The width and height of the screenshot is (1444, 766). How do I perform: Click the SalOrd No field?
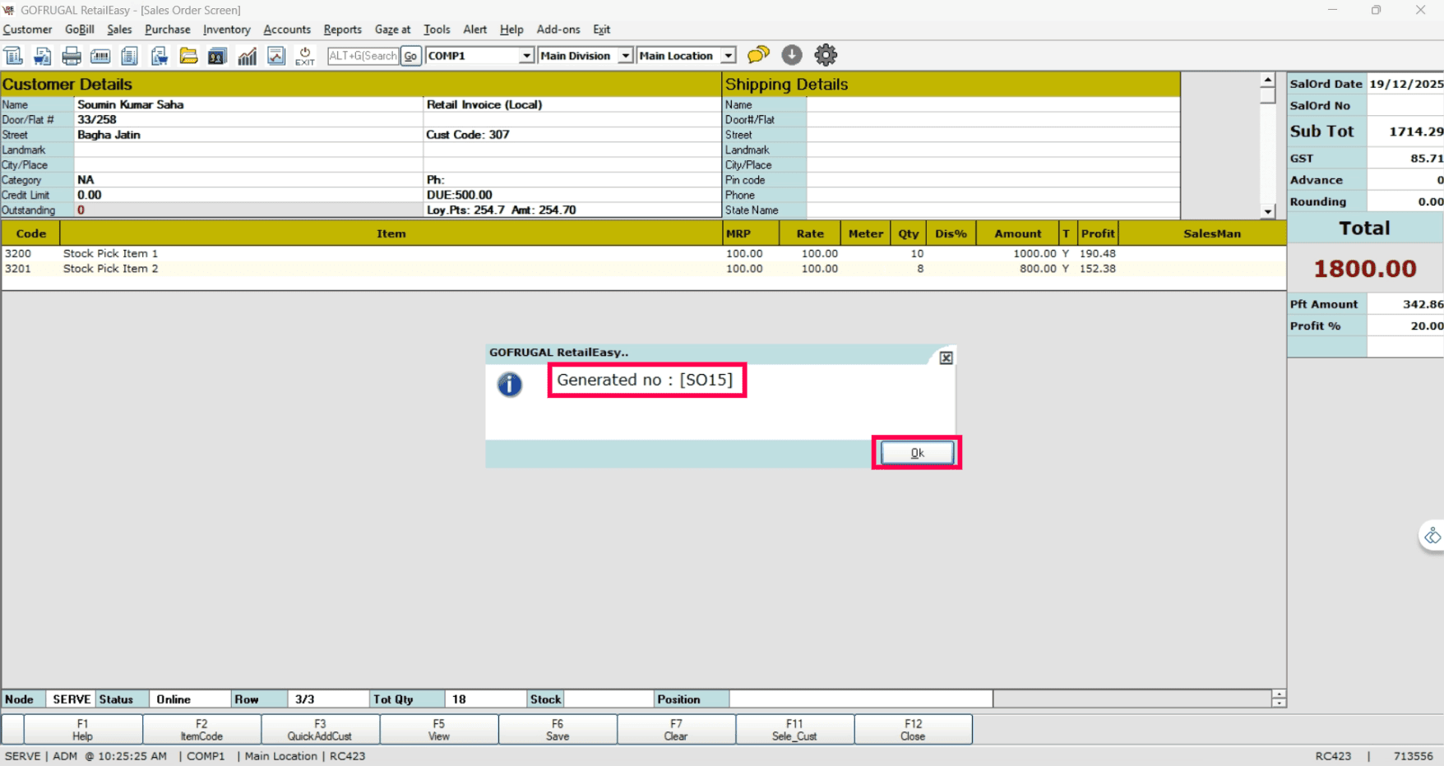click(x=1405, y=106)
